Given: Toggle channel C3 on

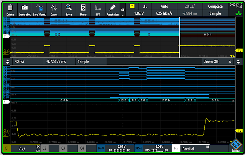Looking at the screenshot, I should click(x=63, y=149).
